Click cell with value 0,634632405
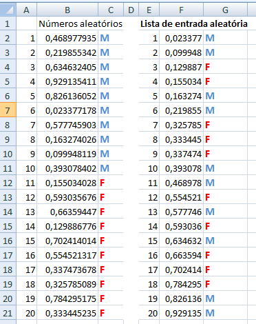Screen dimensions: 256x324 click(67, 67)
